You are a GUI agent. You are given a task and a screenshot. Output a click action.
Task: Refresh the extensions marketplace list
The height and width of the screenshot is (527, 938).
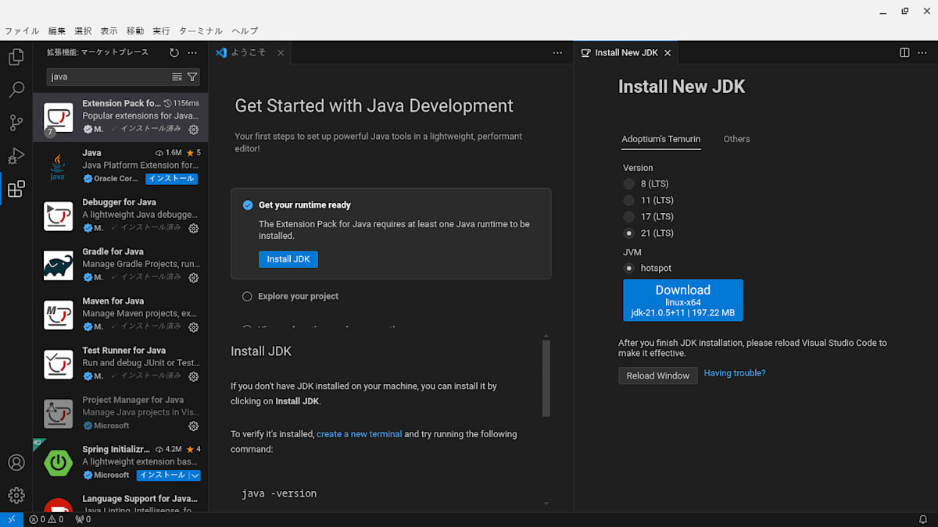point(174,52)
